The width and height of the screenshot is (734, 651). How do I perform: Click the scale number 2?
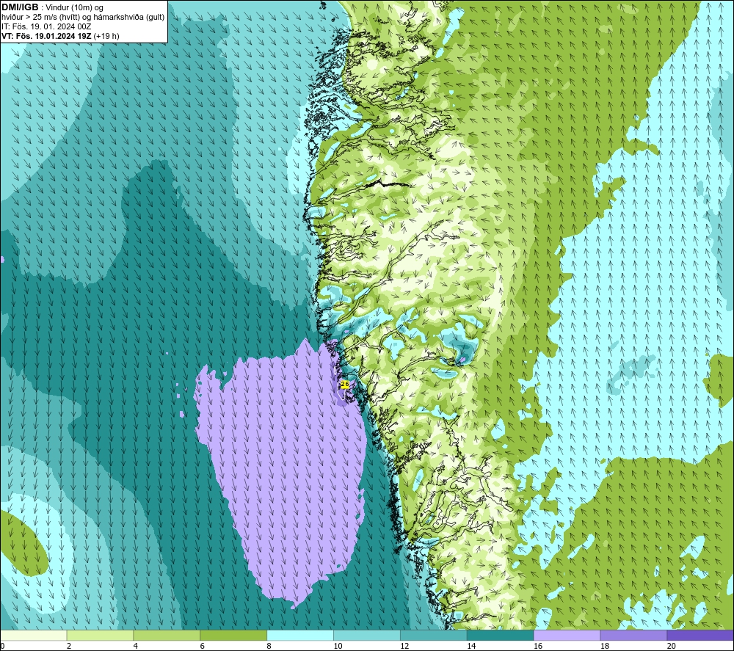pyautogui.click(x=69, y=646)
